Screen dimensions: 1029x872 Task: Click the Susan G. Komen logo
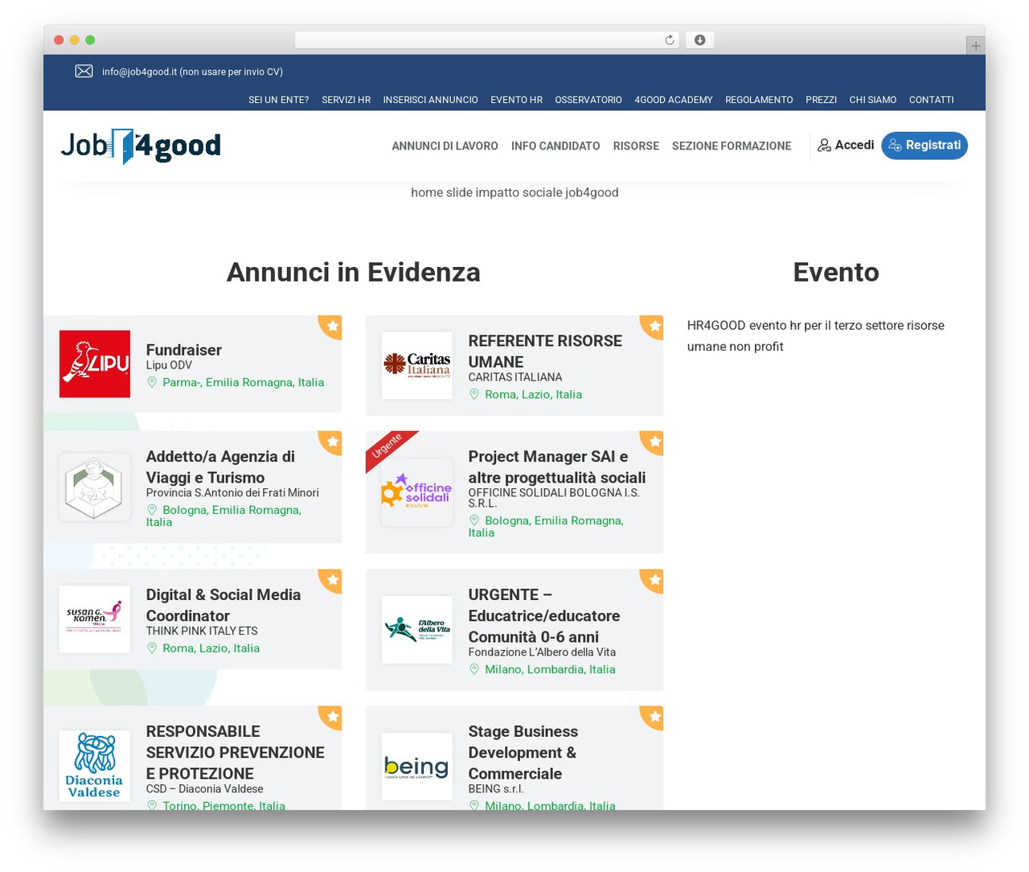95,619
